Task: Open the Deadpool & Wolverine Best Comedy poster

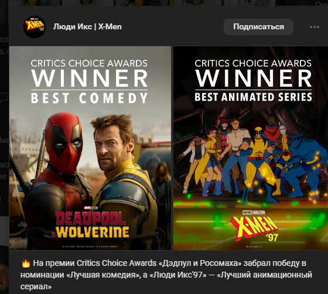Action: pos(90,148)
